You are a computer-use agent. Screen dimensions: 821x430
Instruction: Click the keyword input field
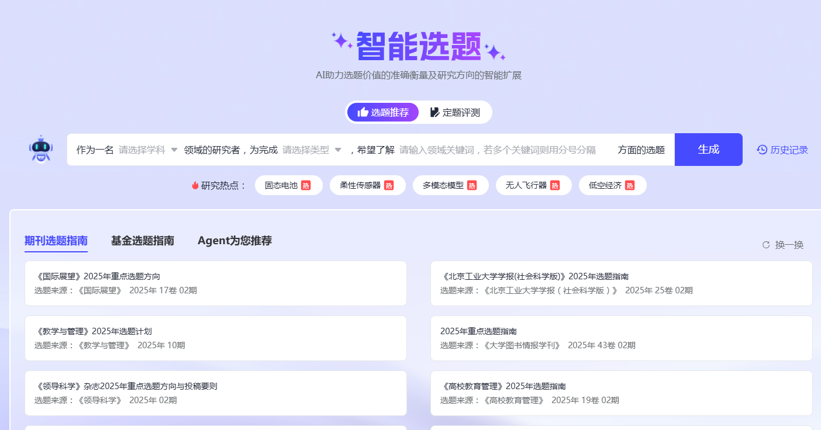pyautogui.click(x=503, y=150)
